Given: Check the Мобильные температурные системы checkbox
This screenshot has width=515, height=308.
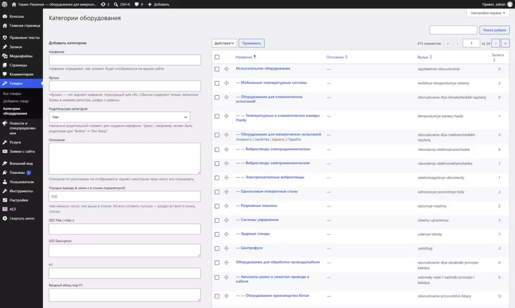Looking at the screenshot, I should click(217, 83).
